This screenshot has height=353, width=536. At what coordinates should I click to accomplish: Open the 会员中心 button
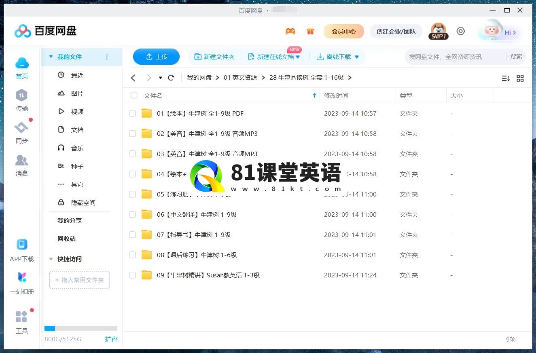[x=344, y=31]
